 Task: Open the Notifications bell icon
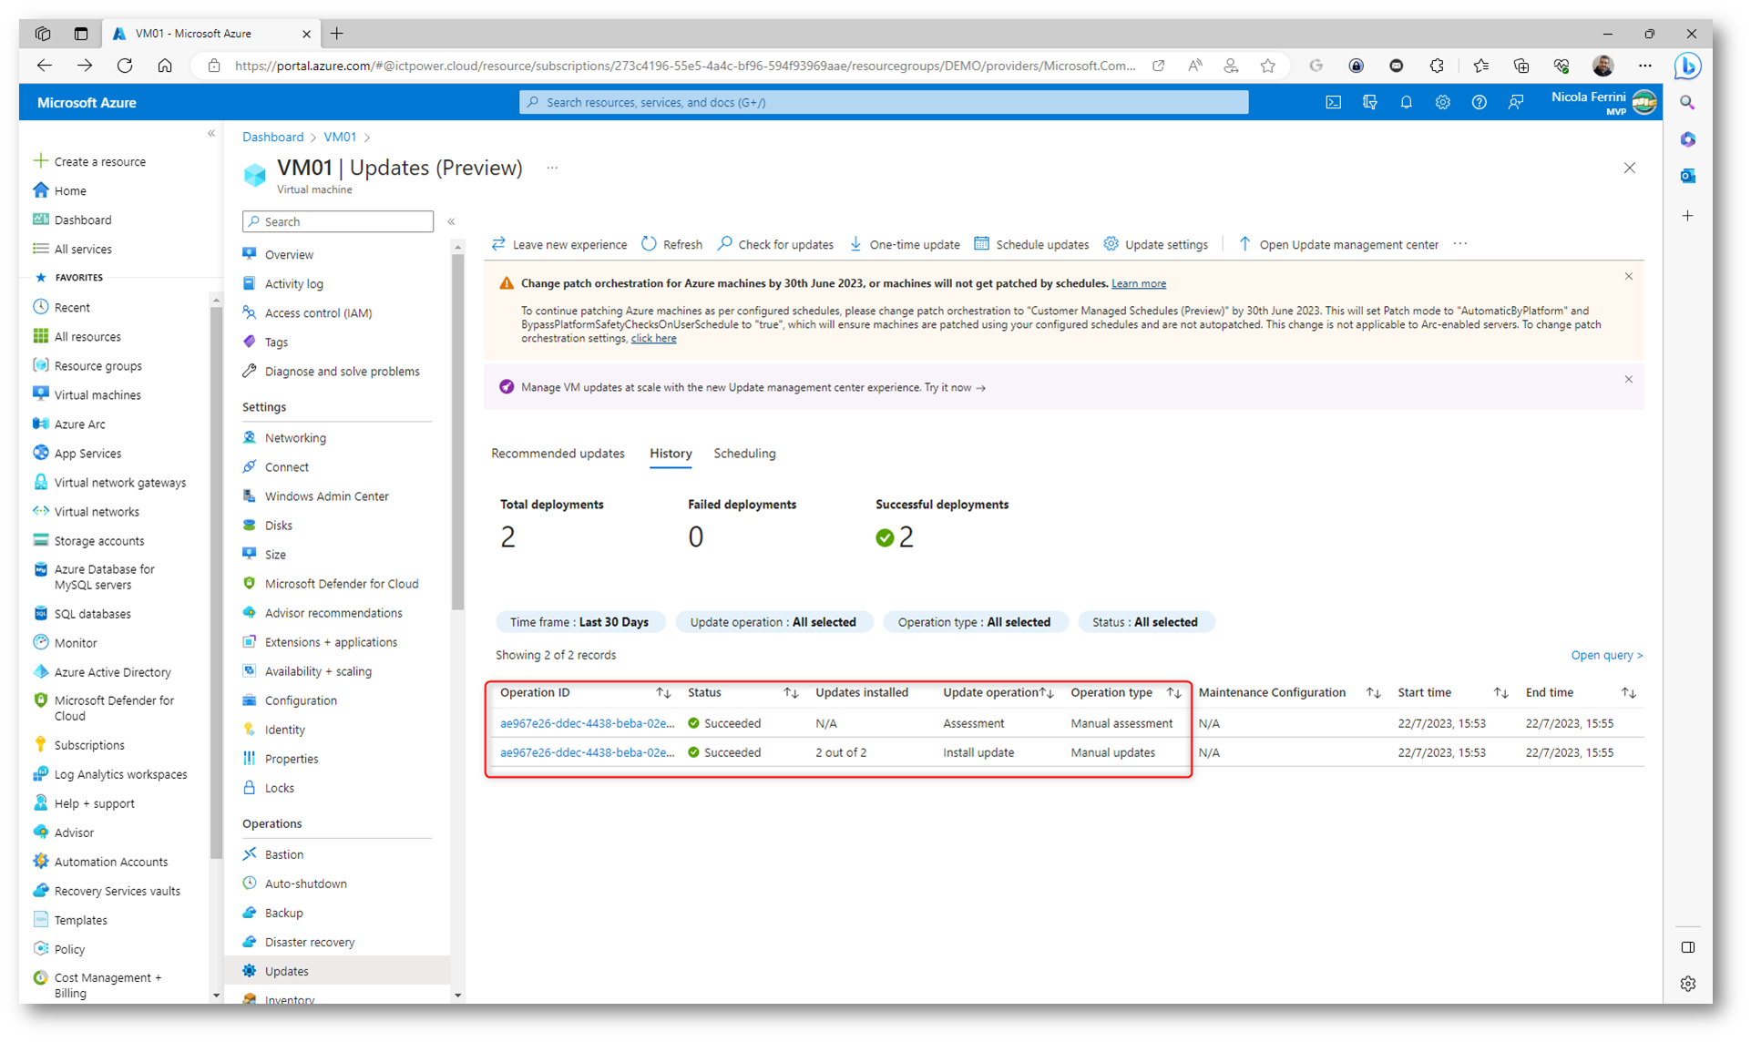pyautogui.click(x=1406, y=103)
